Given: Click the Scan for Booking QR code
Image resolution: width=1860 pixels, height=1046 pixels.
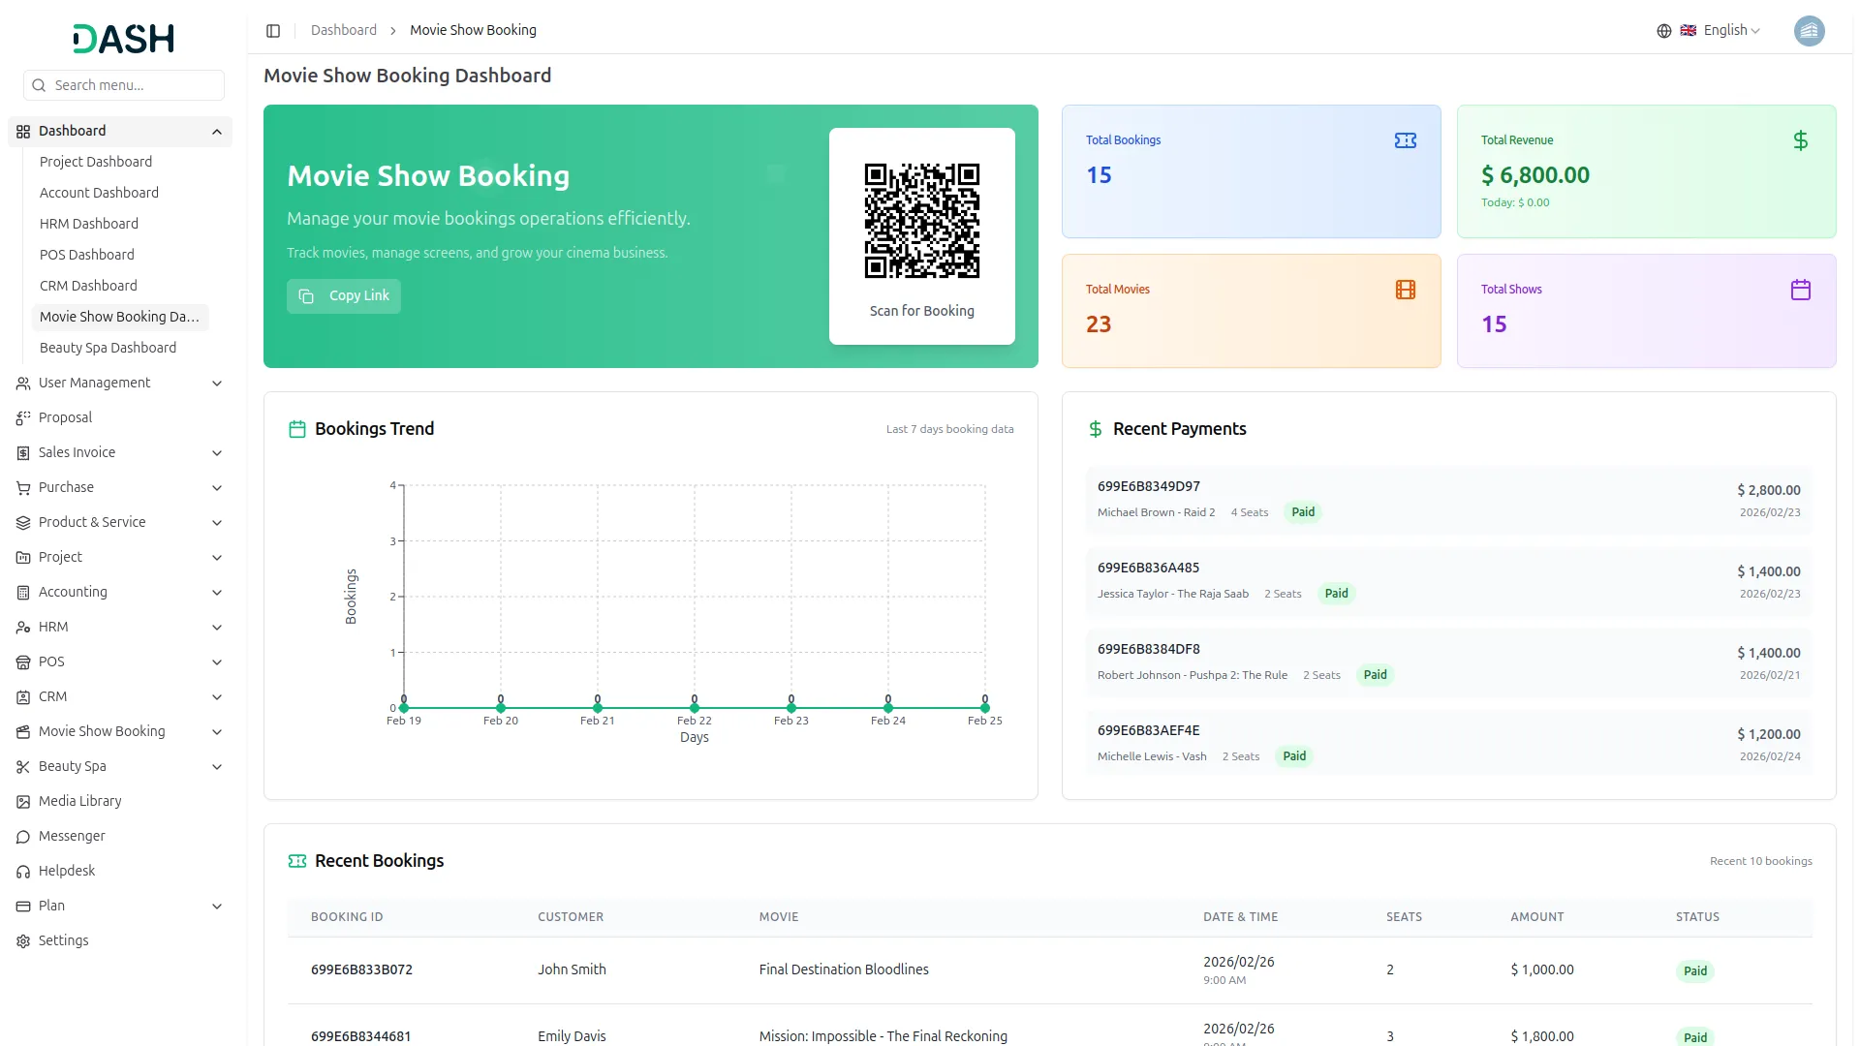Looking at the screenshot, I should coord(921,221).
